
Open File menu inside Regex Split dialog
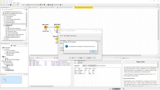coord(59,33)
